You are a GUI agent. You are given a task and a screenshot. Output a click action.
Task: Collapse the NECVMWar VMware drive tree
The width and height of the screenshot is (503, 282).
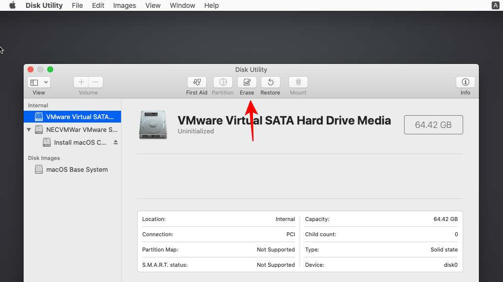pyautogui.click(x=29, y=130)
